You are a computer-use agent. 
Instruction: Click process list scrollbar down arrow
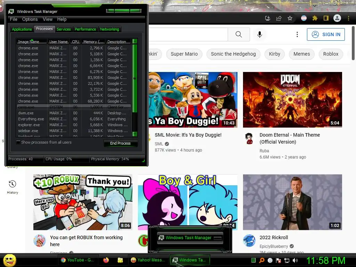click(x=135, y=134)
